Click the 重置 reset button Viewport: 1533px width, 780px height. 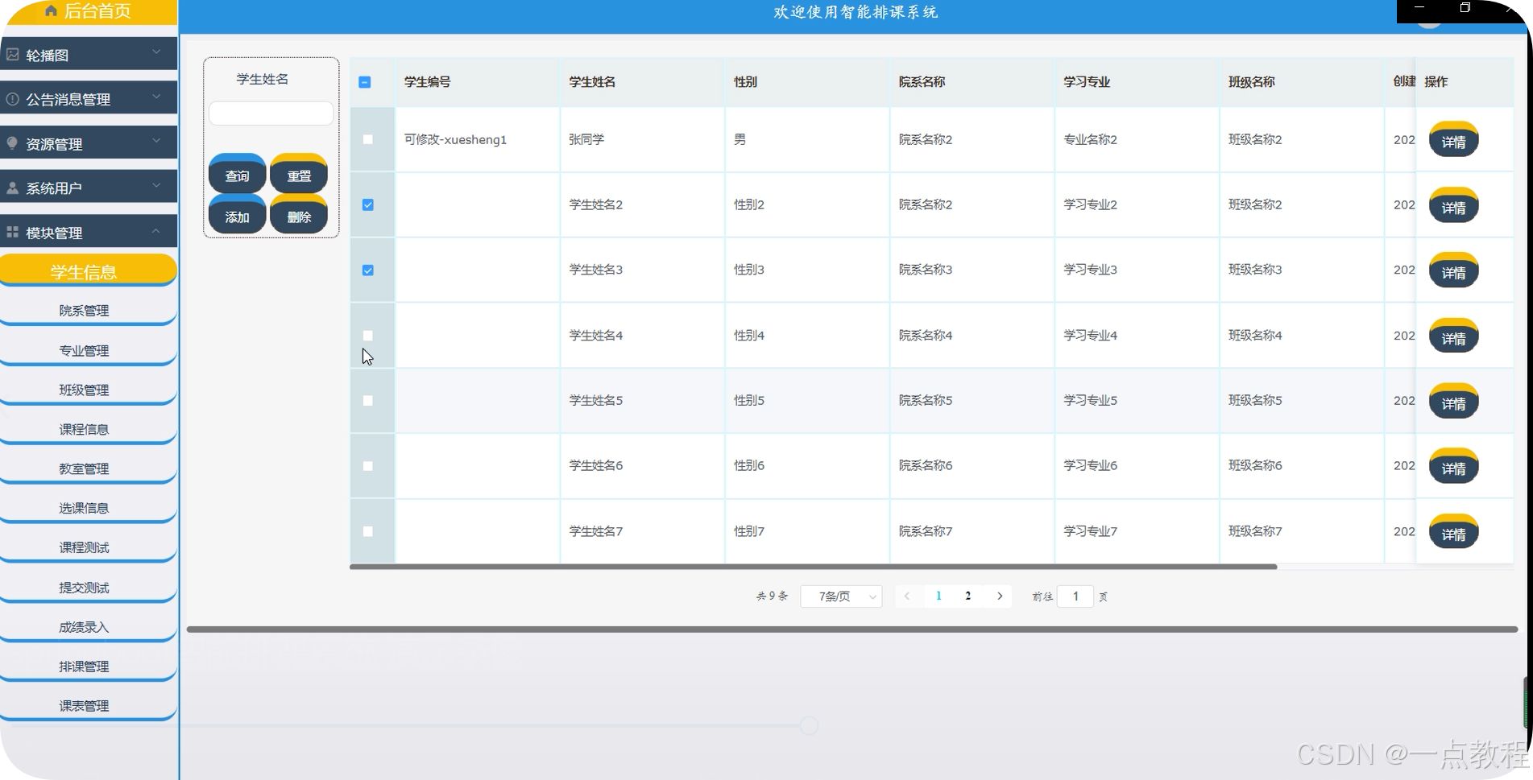coord(299,174)
